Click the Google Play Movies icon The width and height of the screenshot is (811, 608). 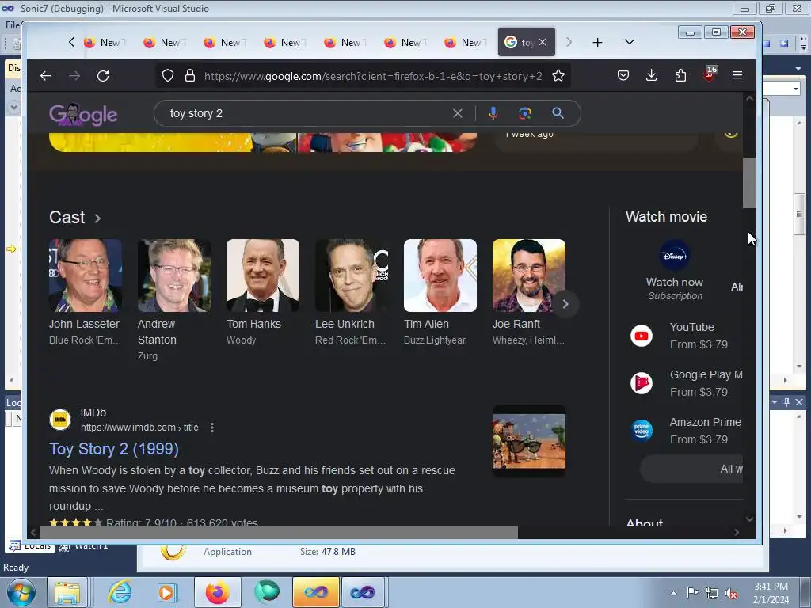(x=642, y=384)
